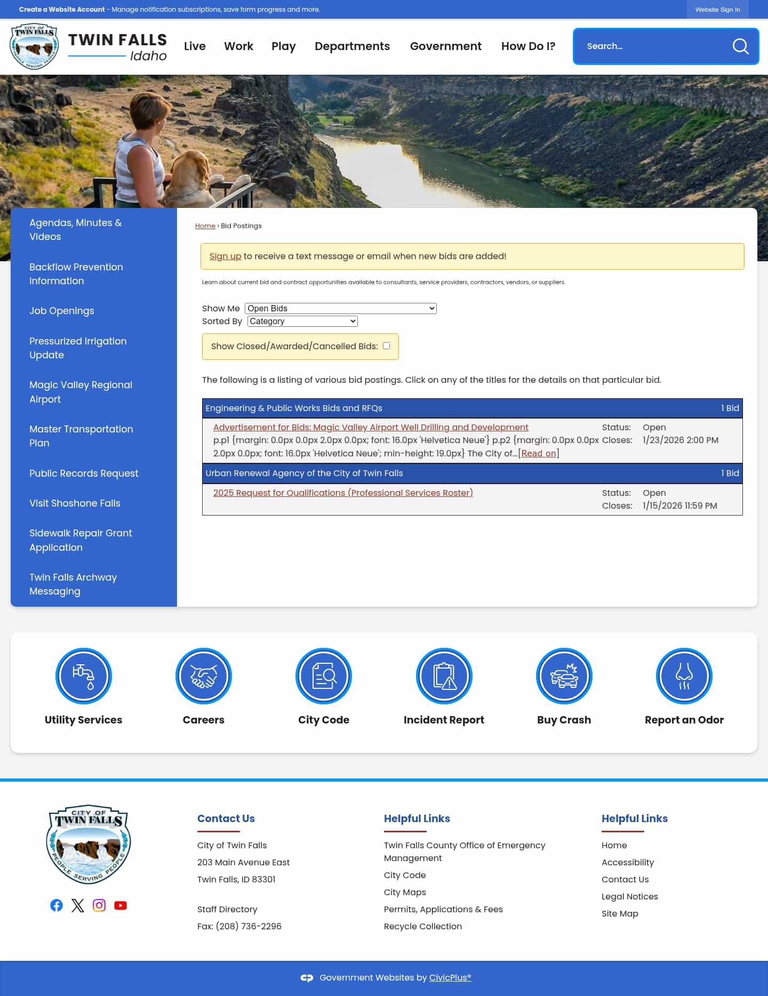Open the Sorted By Category dropdown
This screenshot has height=996, width=768.
pos(302,321)
